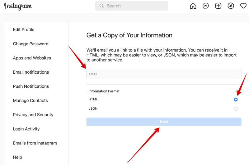Click the search magnifier icon
The width and height of the screenshot is (249, 165).
click(x=101, y=6)
